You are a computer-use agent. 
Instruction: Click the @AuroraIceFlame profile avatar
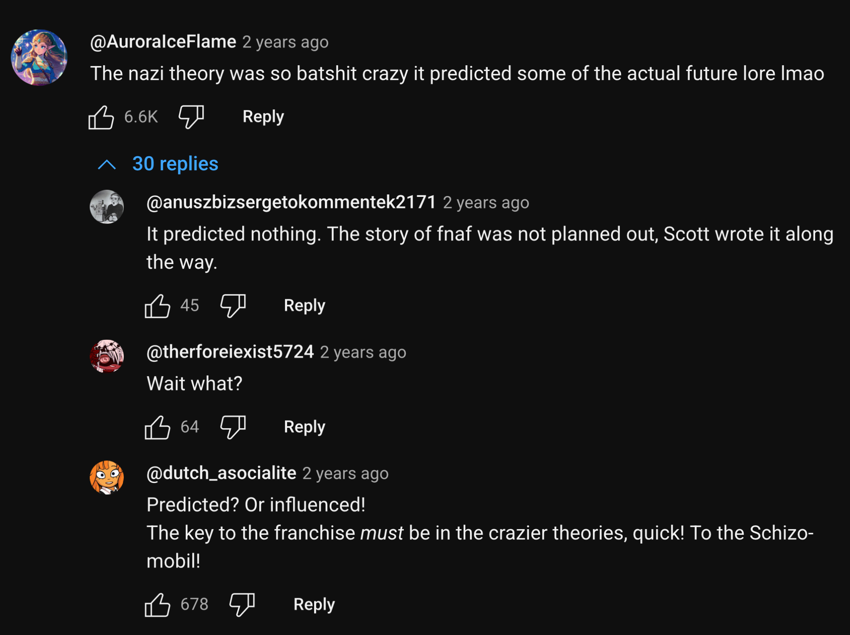point(39,58)
